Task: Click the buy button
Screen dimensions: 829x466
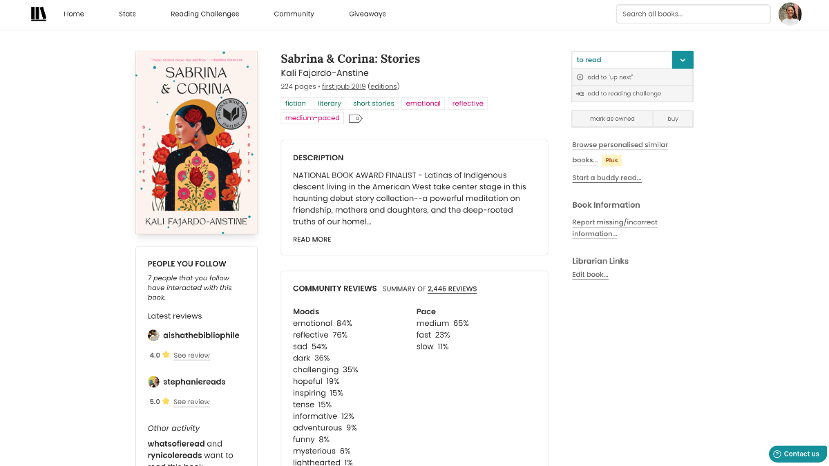Action: 673,119
